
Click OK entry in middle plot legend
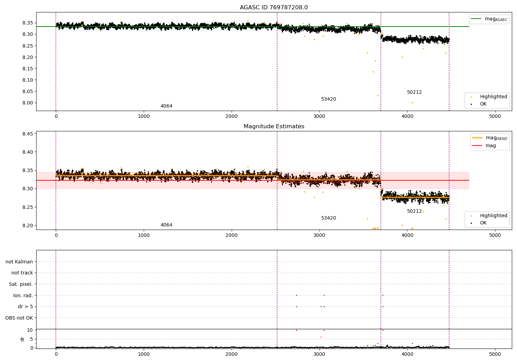coord(479,223)
